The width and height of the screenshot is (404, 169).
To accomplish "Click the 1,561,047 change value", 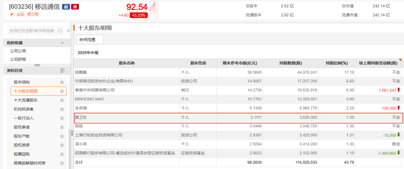I will [x=387, y=90].
